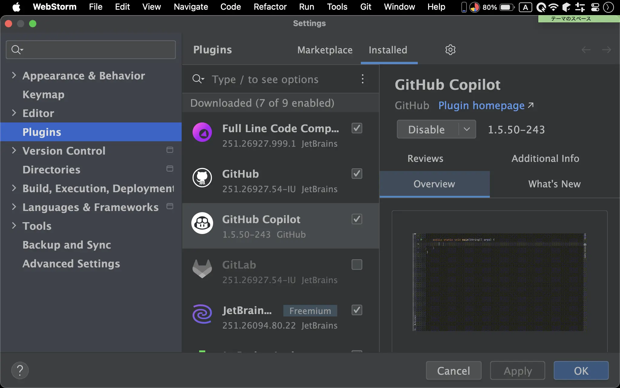The width and height of the screenshot is (620, 388).
Task: Focus the settings search field
Action: point(97,50)
